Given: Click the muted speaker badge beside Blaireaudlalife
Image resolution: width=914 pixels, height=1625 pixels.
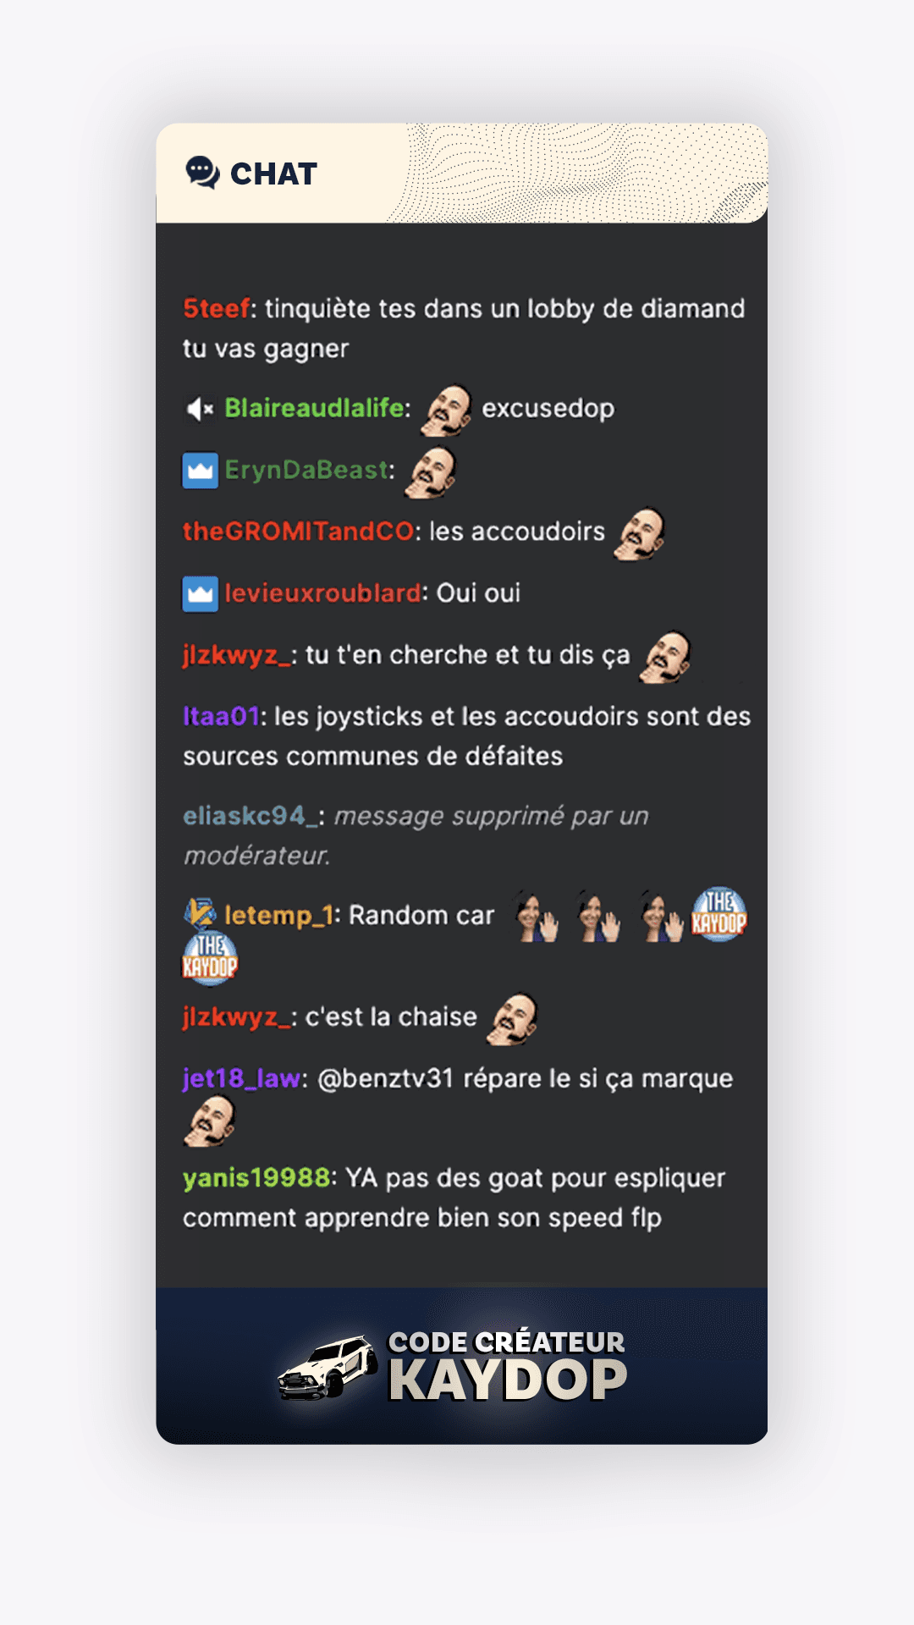Looking at the screenshot, I should (200, 410).
